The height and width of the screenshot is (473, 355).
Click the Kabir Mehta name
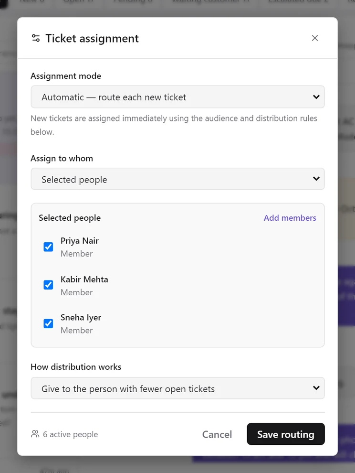click(x=84, y=279)
